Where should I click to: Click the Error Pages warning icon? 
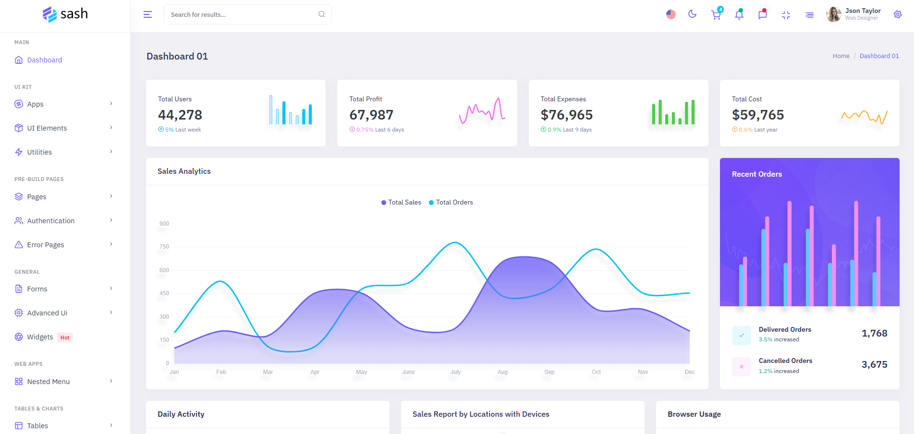19,245
